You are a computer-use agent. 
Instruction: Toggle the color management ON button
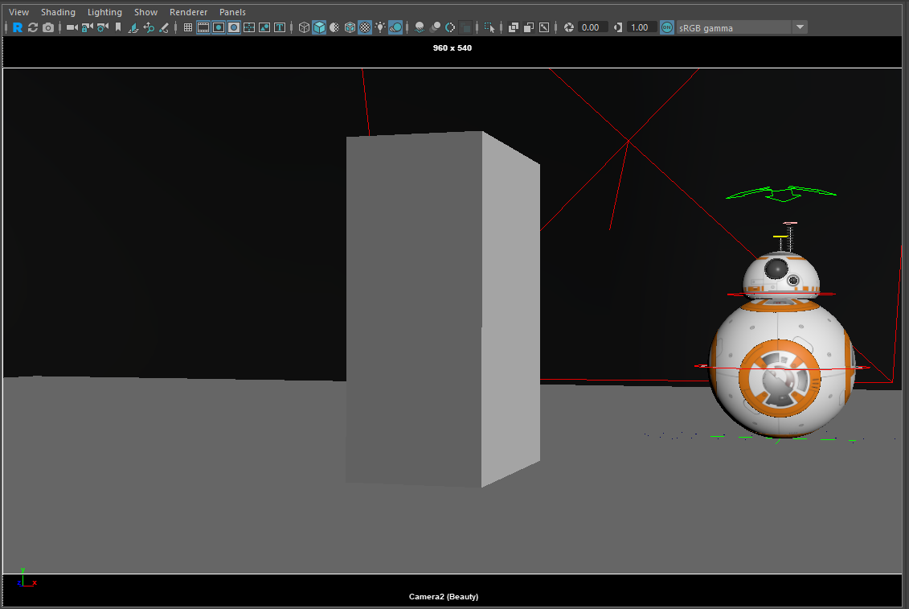[x=667, y=27]
